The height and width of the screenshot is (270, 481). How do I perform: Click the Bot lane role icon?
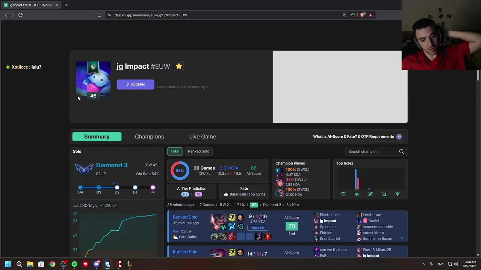(x=384, y=194)
